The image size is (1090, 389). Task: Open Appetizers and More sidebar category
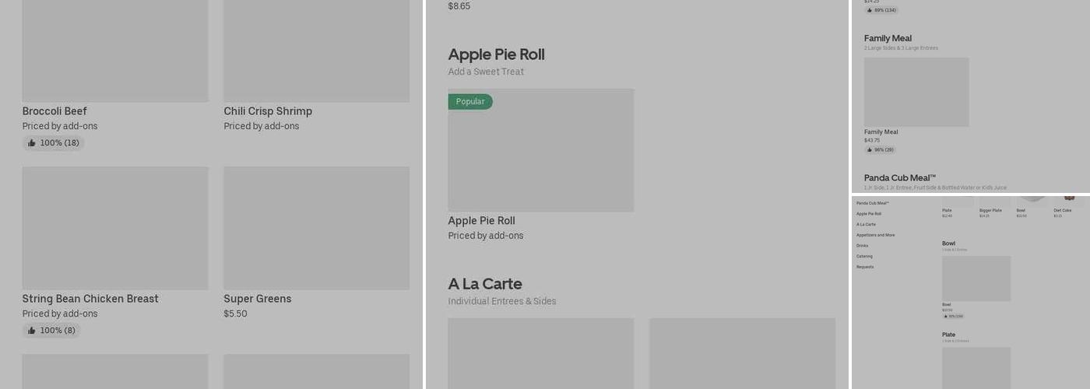pos(875,235)
